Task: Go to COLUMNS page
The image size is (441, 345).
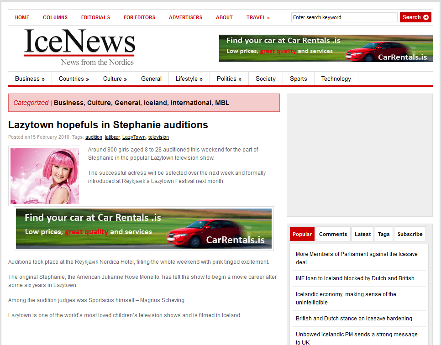Action: (55, 17)
